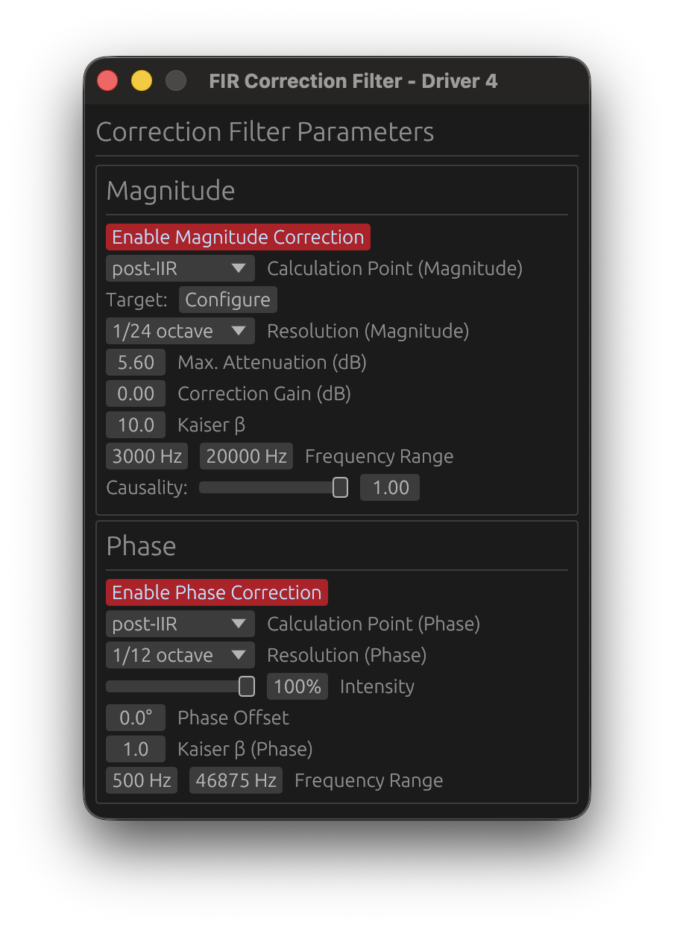Open the Resolution (Magnitude) dropdown showing 1/24 octave
Viewport: 674px width, 930px height.
(x=180, y=331)
